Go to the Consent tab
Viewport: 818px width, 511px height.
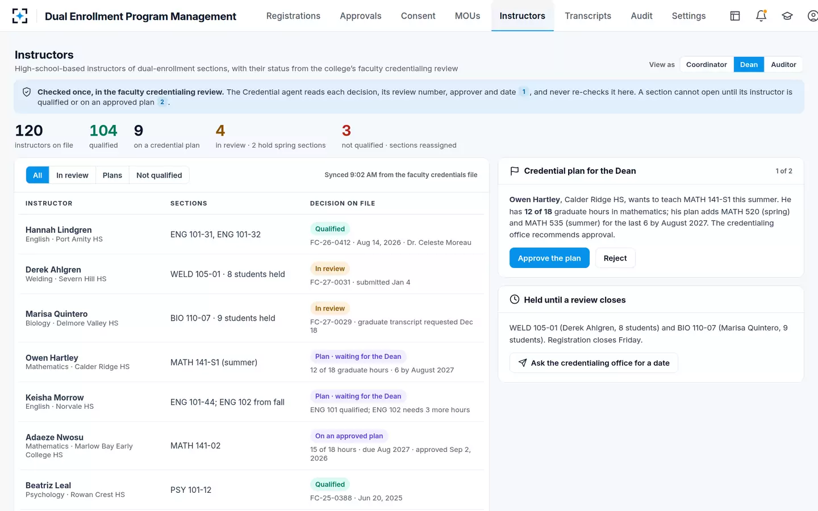[418, 16]
